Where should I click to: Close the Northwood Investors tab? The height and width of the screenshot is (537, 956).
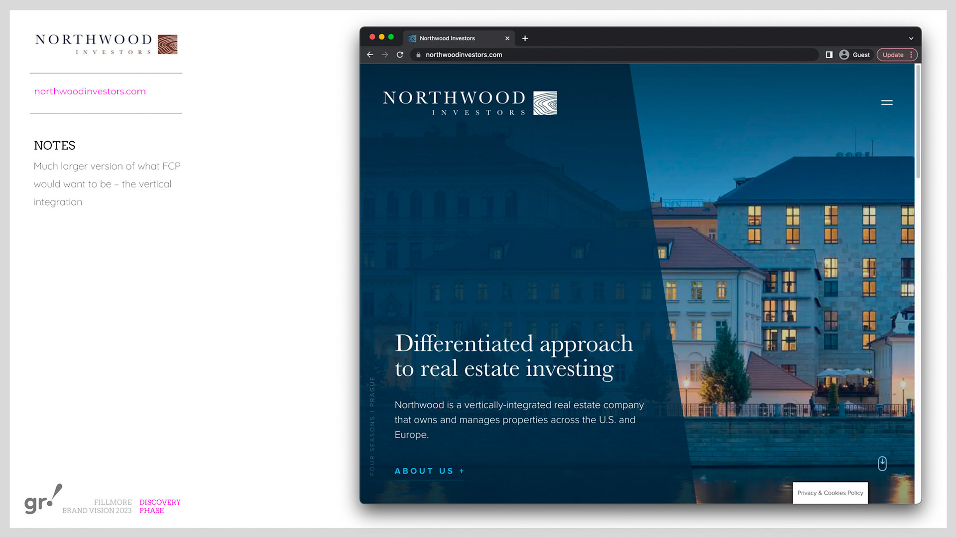tap(507, 38)
